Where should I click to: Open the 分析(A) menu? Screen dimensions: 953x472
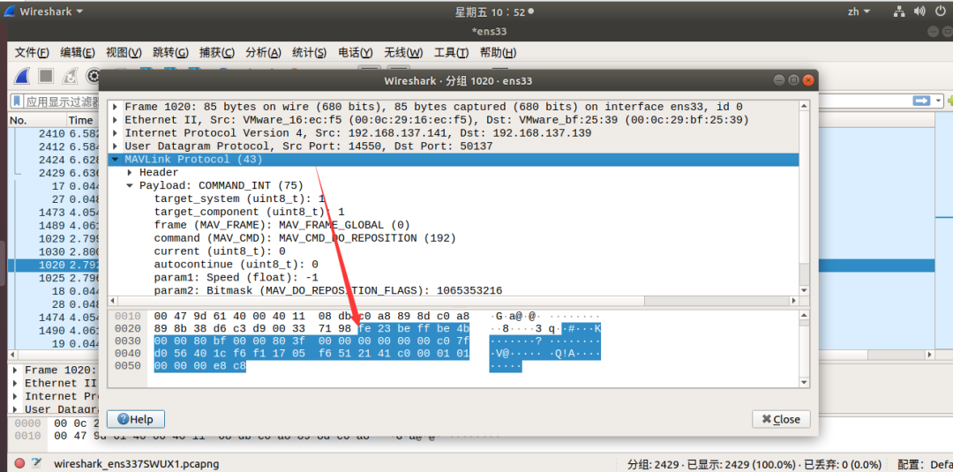(263, 53)
